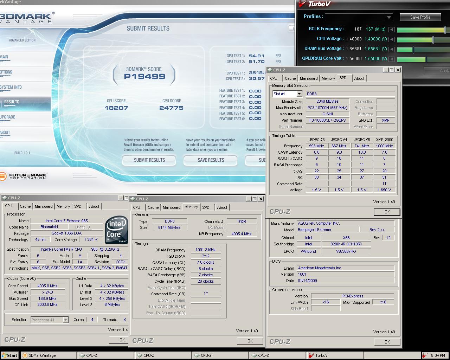Click the taskbar clock showing 8:04 PM
Screen dimensions: 450x360
438,355
